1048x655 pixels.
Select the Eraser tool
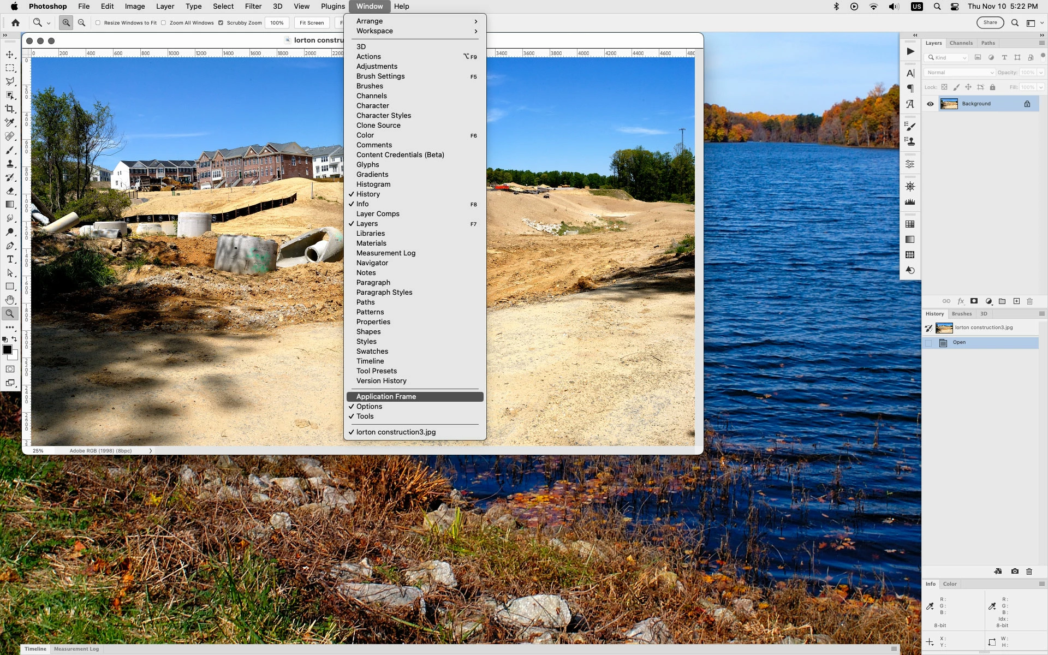pos(10,191)
